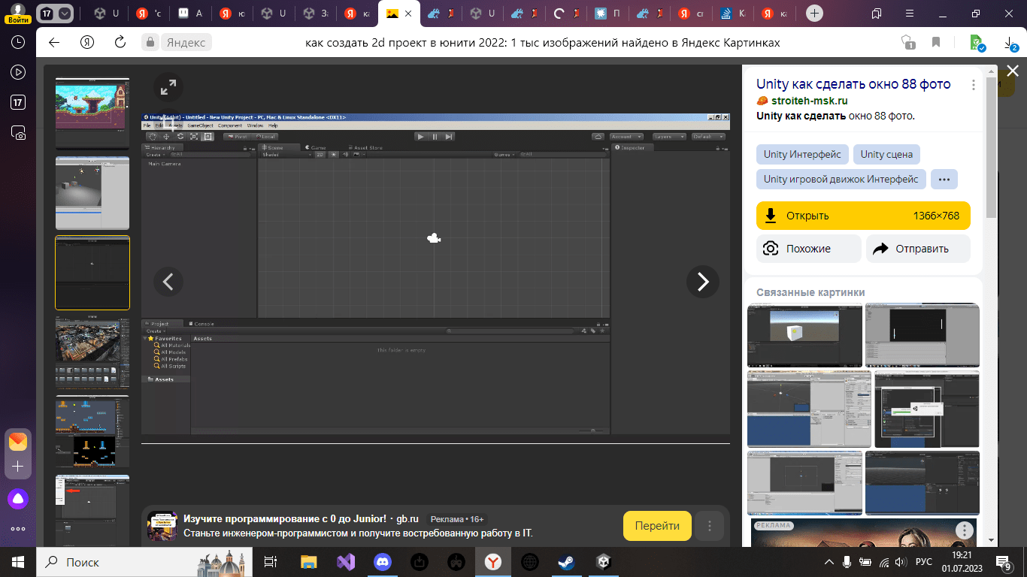This screenshot has height=577, width=1027.
Task: Open the browser downloads panel
Action: 1010,44
